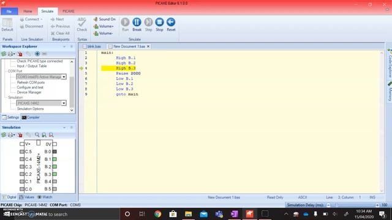Reset the simulation

pyautogui.click(x=171, y=24)
